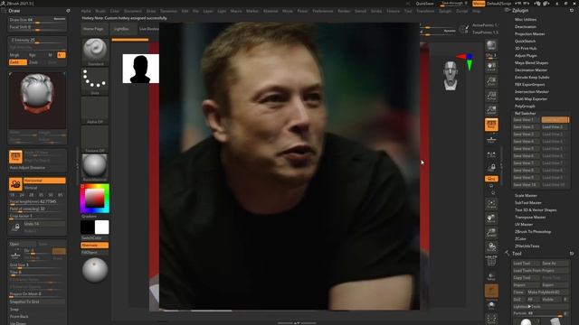The height and width of the screenshot is (325, 579).
Task: Click the ZoomD icon in right shelf
Action: tap(491, 233)
